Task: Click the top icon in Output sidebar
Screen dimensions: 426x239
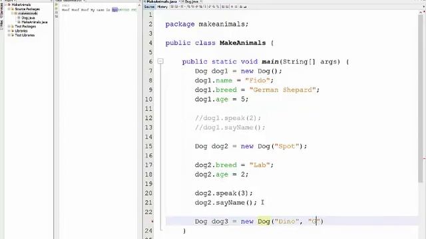Action: click(x=56, y=4)
